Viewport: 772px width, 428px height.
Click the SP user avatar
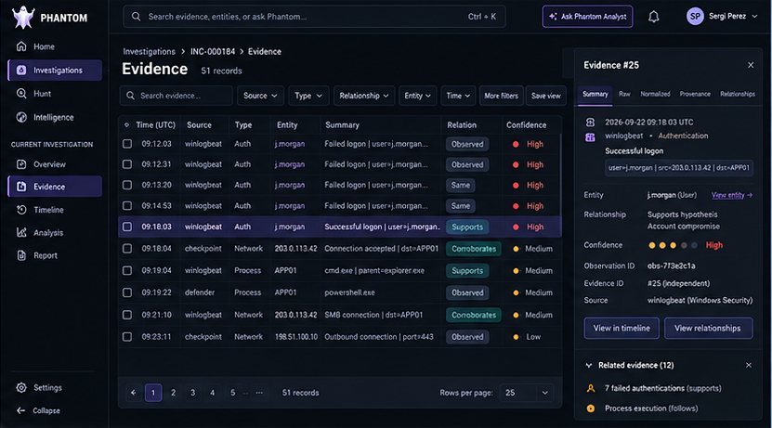coord(695,16)
